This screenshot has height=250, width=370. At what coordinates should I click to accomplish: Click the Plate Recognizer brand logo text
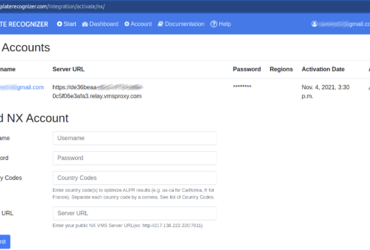24,24
